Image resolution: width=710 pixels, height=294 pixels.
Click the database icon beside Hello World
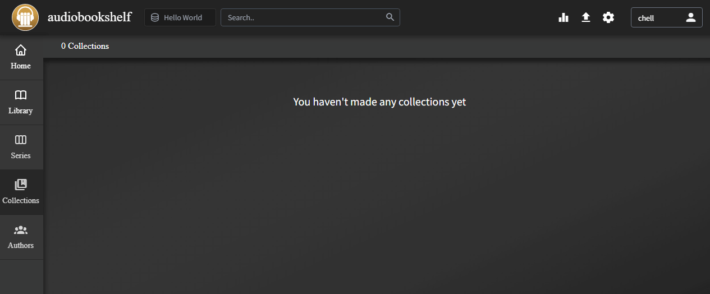tap(155, 17)
